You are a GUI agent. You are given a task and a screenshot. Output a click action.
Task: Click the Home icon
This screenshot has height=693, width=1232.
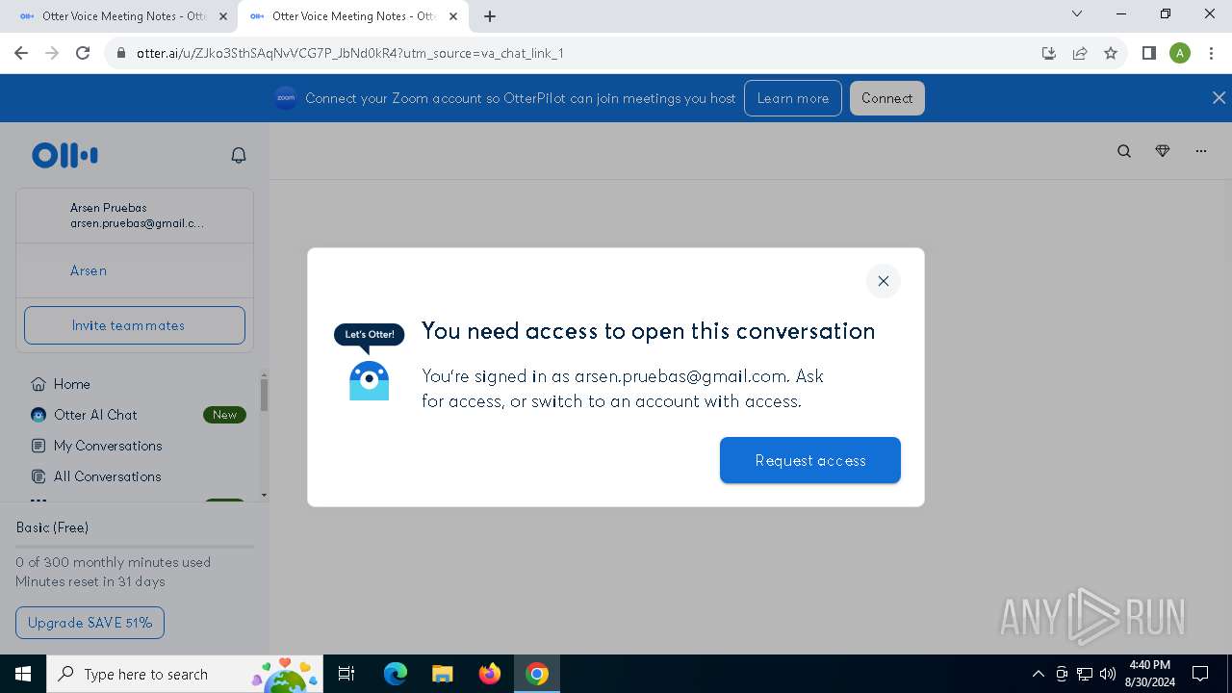(x=38, y=384)
